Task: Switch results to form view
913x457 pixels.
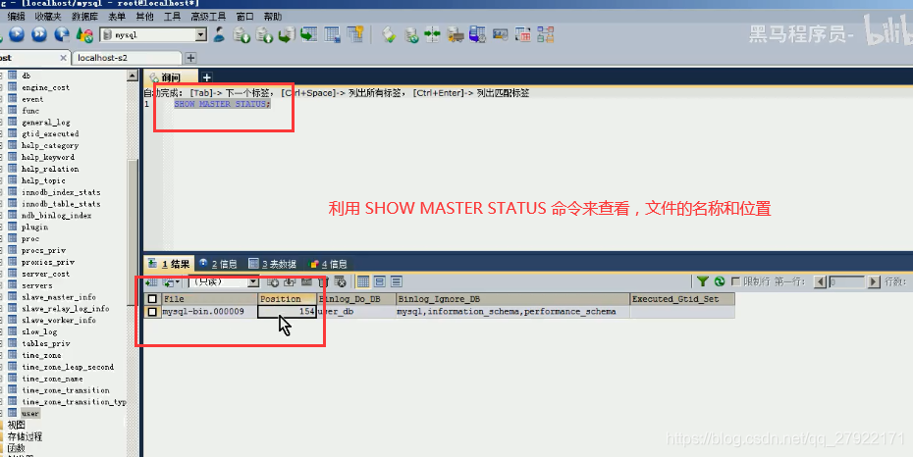Action: [380, 282]
